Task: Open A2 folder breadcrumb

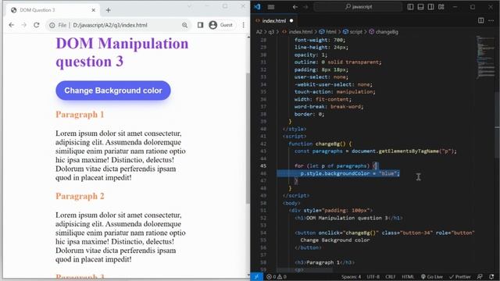Action: click(259, 32)
